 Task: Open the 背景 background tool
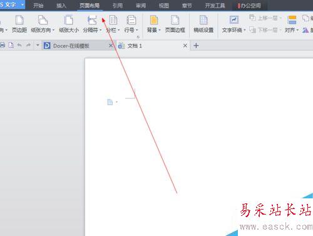[x=153, y=24]
